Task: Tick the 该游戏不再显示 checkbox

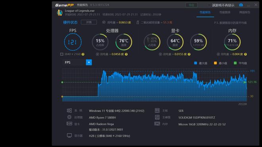Action: pos(209,5)
